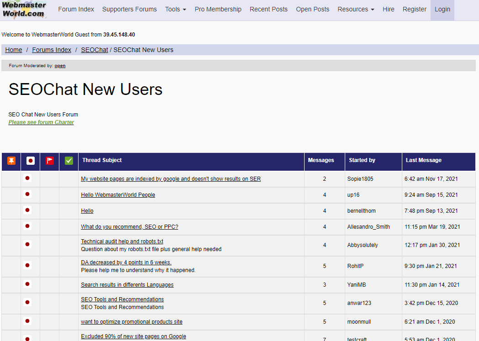This screenshot has width=479, height=341.
Task: Open DA decreased by 4 points thread
Action: [x=126, y=262]
